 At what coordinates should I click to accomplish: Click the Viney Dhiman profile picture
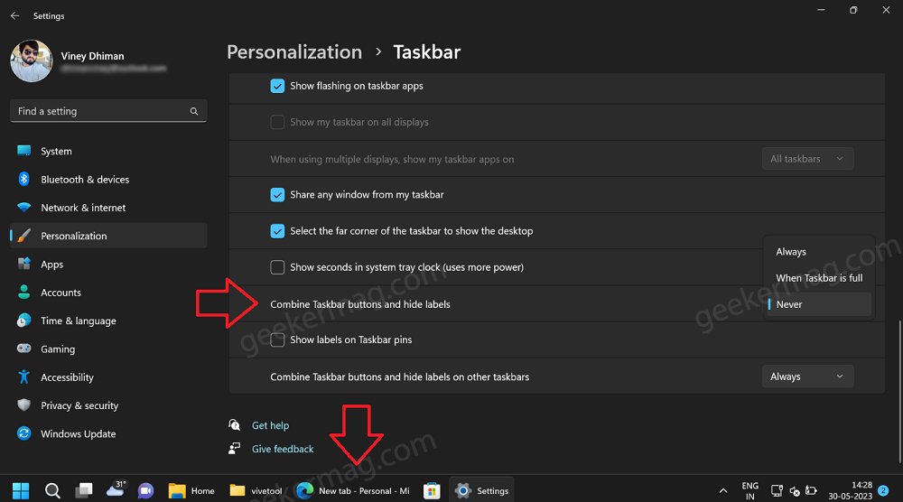point(32,61)
